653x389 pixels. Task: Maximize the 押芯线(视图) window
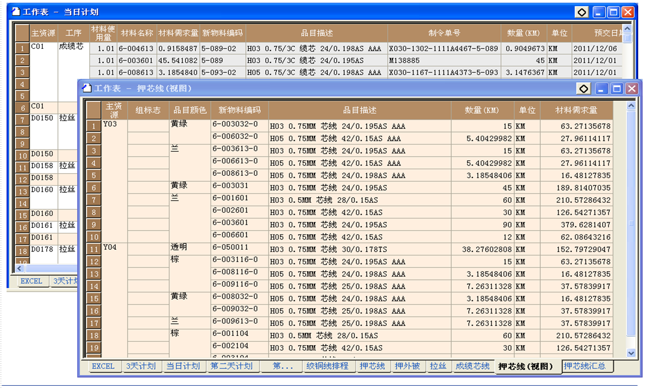click(617, 89)
